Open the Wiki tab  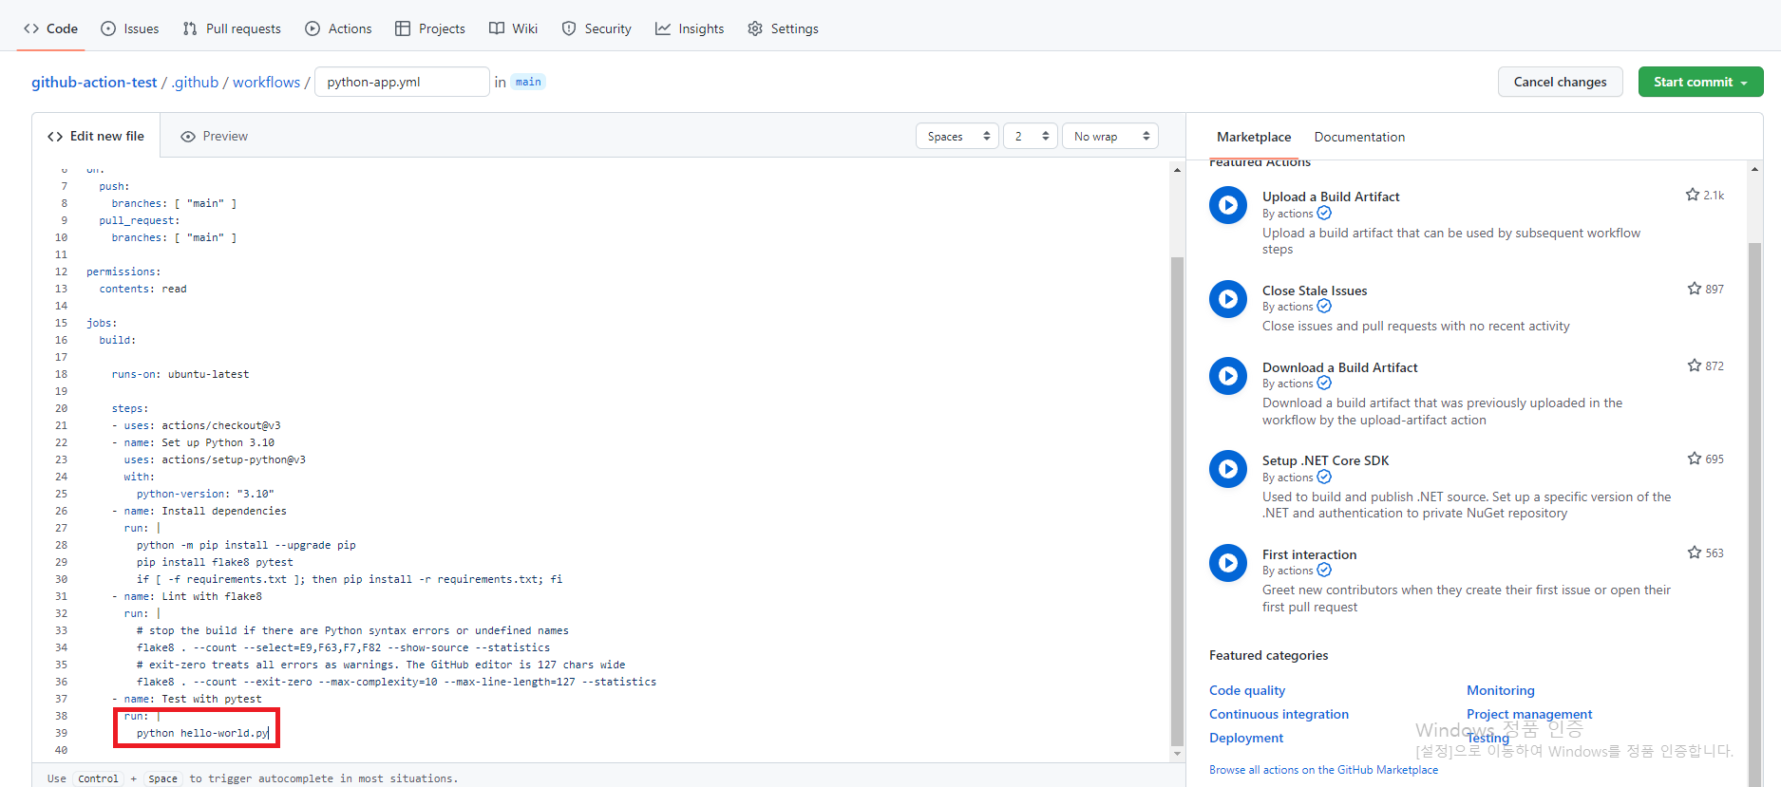[x=514, y=28]
